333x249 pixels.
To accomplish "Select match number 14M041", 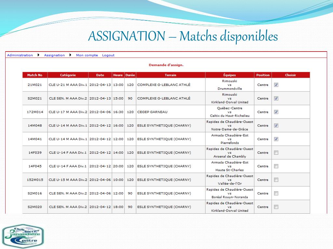I will [35, 139].
